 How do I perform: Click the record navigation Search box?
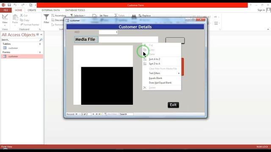pos(126,114)
